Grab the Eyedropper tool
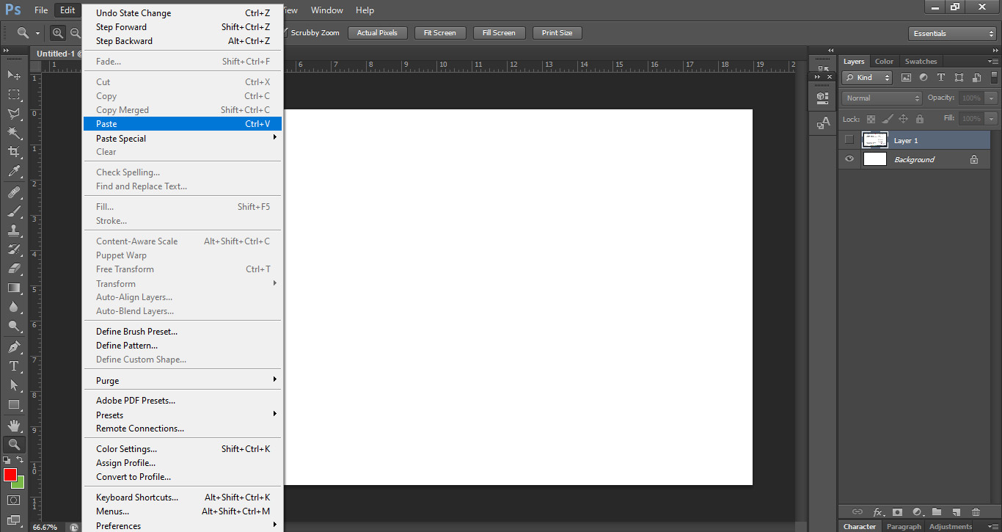Screen dimensions: 1002x532 click(14, 171)
